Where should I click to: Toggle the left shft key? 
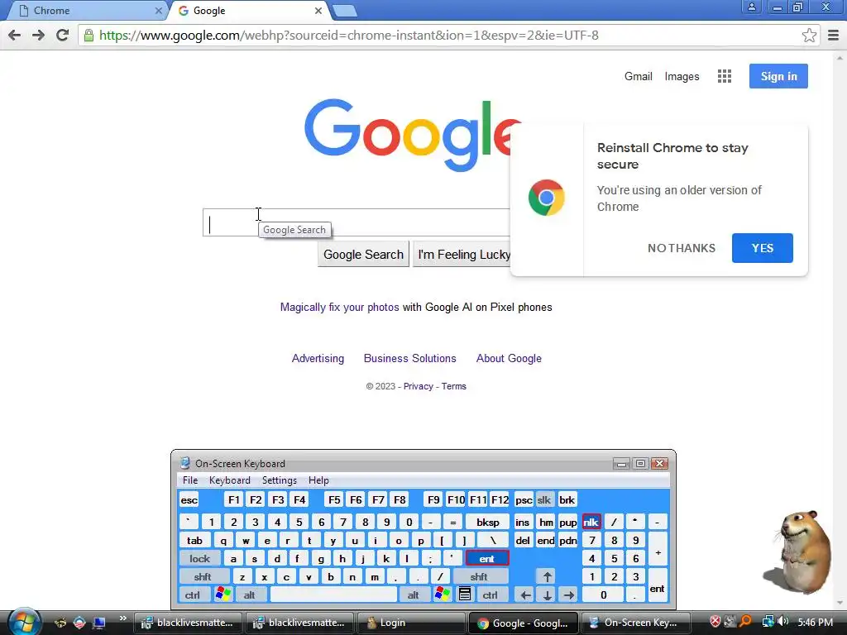(203, 577)
